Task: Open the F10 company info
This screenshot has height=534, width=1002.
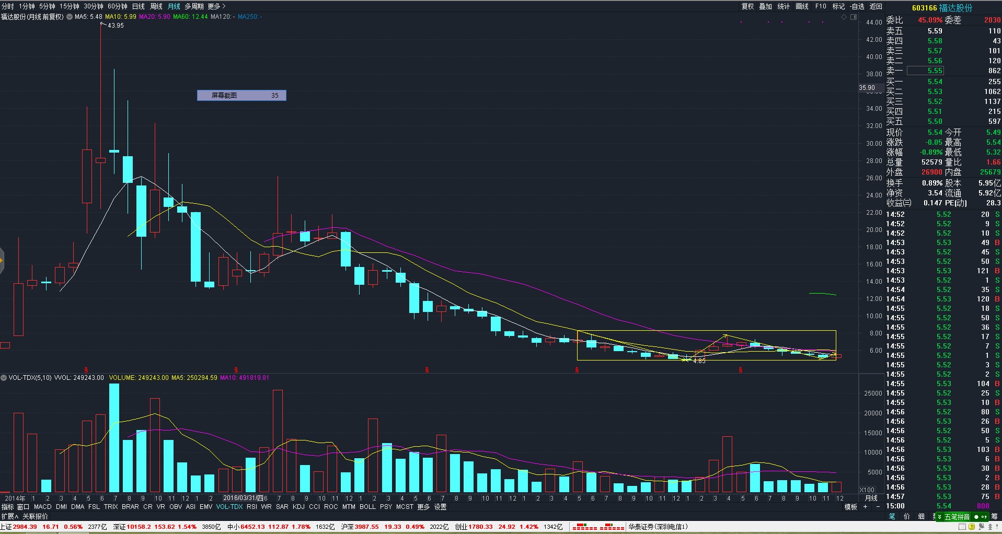Action: [821, 6]
